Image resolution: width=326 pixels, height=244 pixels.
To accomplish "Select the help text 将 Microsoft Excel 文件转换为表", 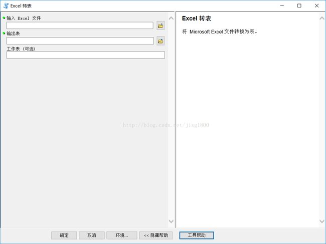I will coord(220,31).
